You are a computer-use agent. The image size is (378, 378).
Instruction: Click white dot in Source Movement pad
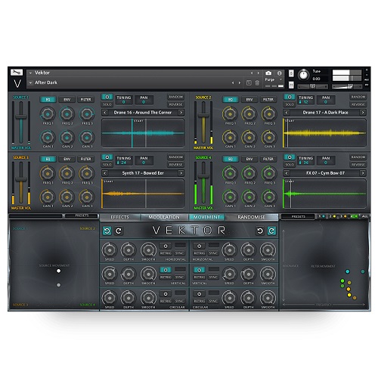pyautogui.click(x=59, y=271)
